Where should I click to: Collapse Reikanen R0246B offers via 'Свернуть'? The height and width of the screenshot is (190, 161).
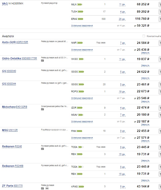point(145,180)
